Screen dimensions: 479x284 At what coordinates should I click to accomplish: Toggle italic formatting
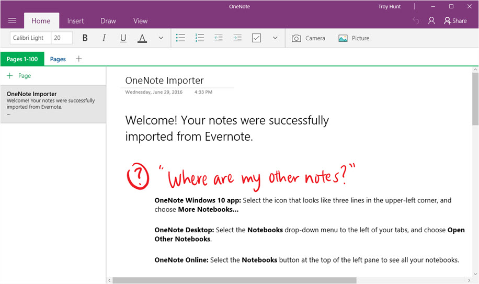pyautogui.click(x=104, y=38)
